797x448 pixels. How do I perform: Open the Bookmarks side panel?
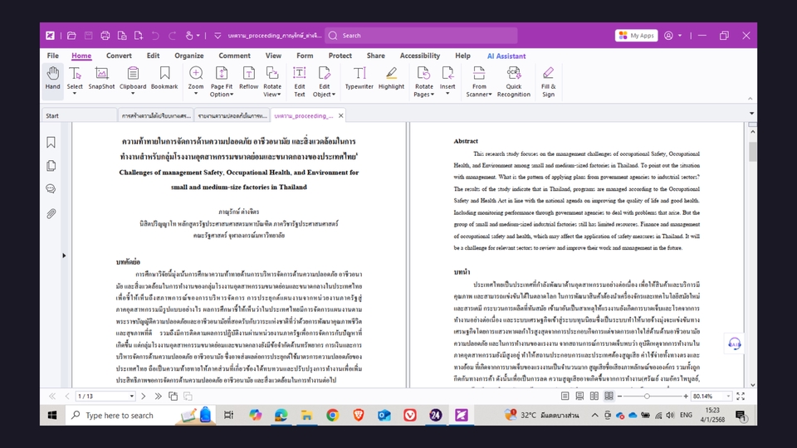coord(51,142)
